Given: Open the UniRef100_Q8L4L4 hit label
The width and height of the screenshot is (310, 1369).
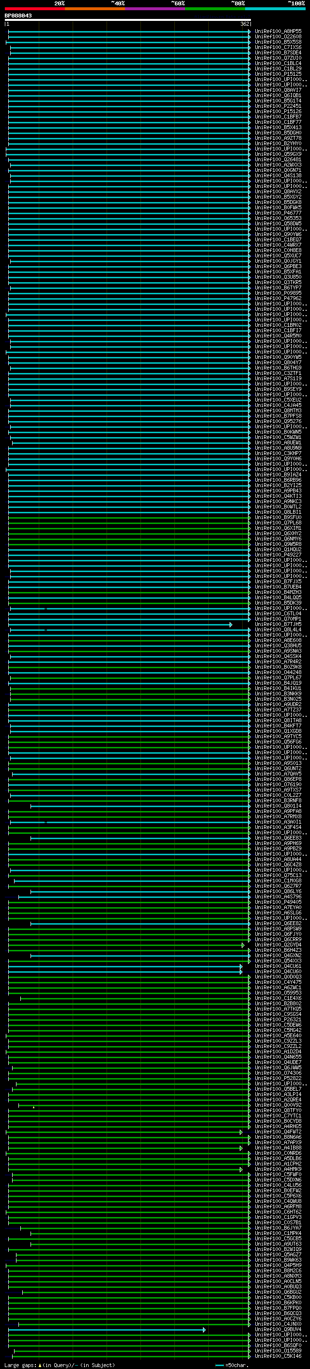Looking at the screenshot, I should (278, 630).
